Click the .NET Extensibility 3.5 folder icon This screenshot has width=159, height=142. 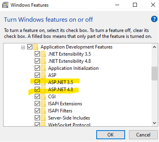pyautogui.click(x=43, y=54)
